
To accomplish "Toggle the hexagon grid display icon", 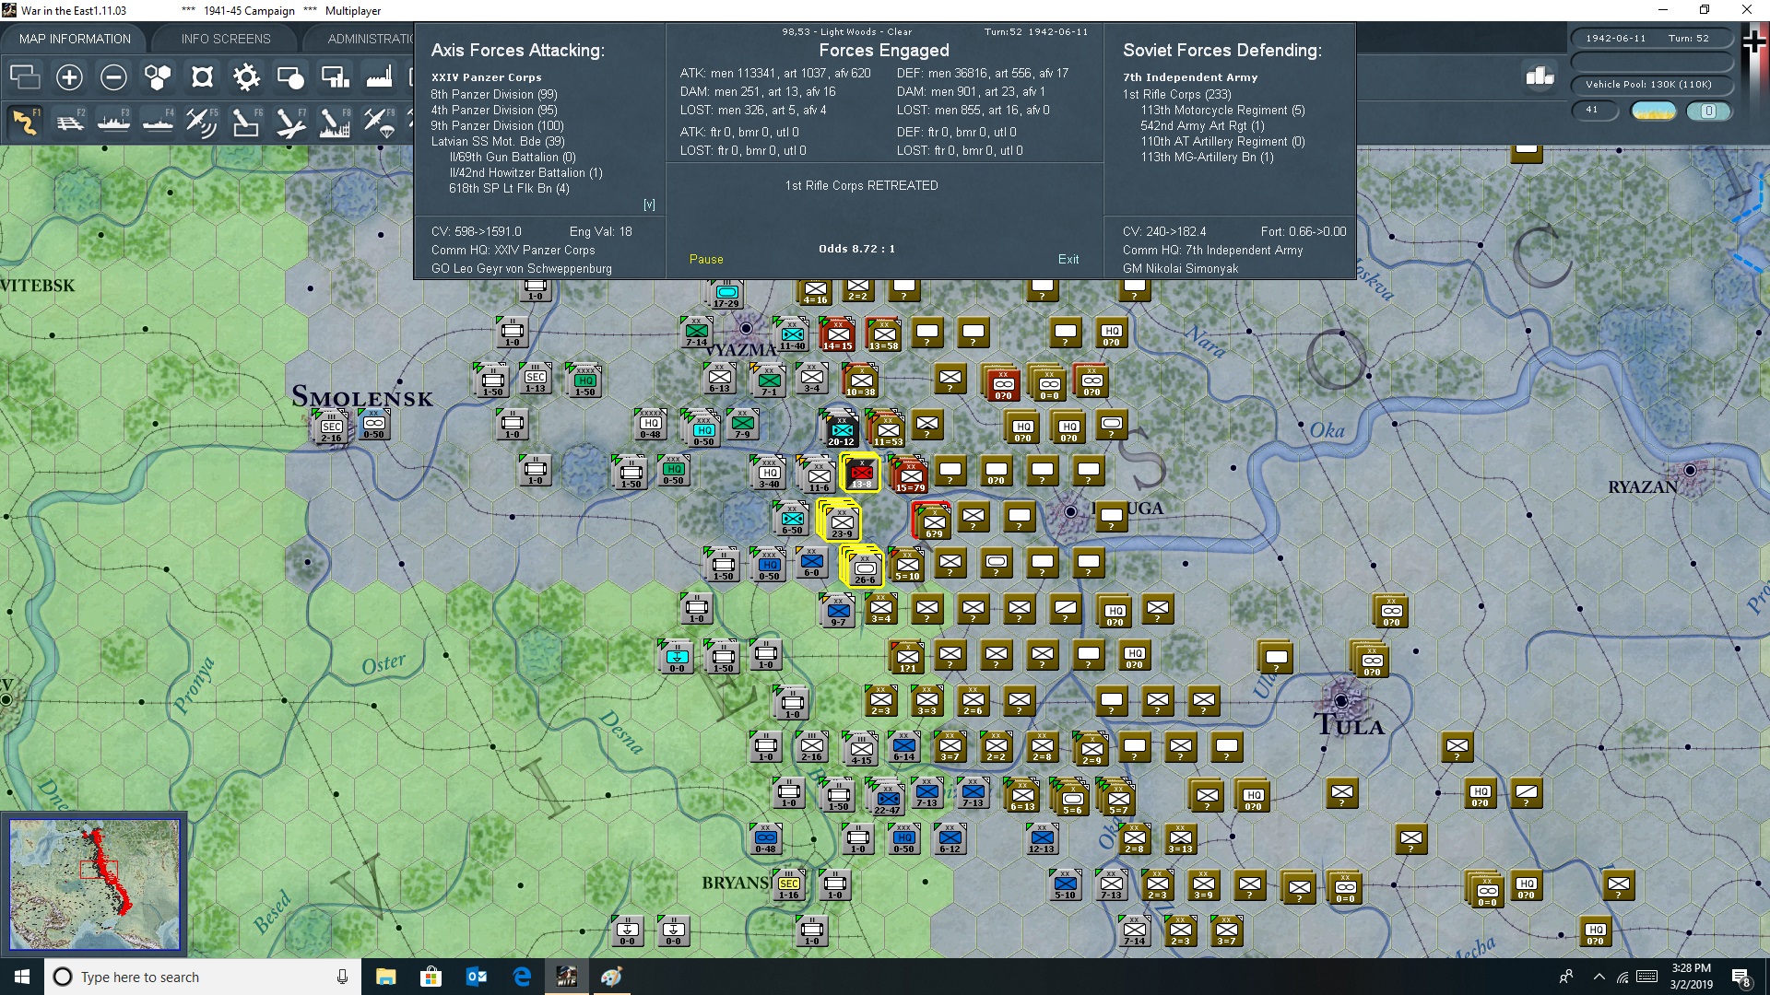I will 158,77.
